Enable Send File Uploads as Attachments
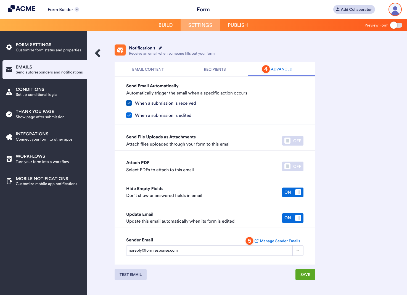407x295 pixels. pos(293,141)
